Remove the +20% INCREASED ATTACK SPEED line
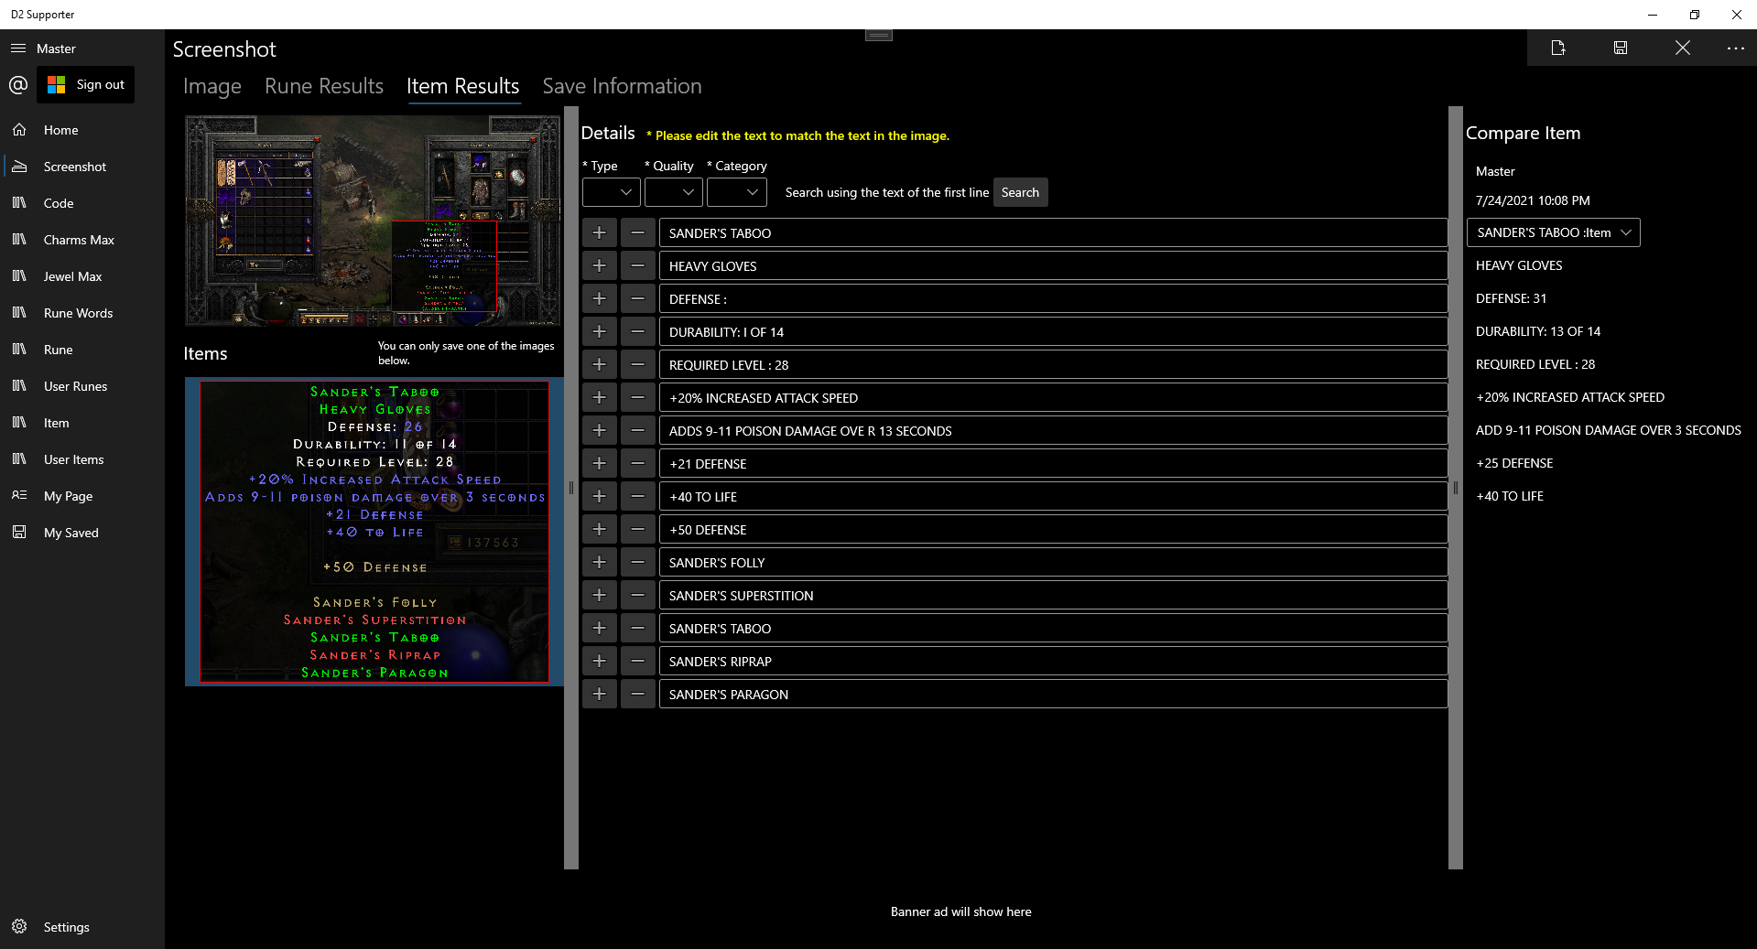Screen dimensions: 1757x949 click(638, 398)
